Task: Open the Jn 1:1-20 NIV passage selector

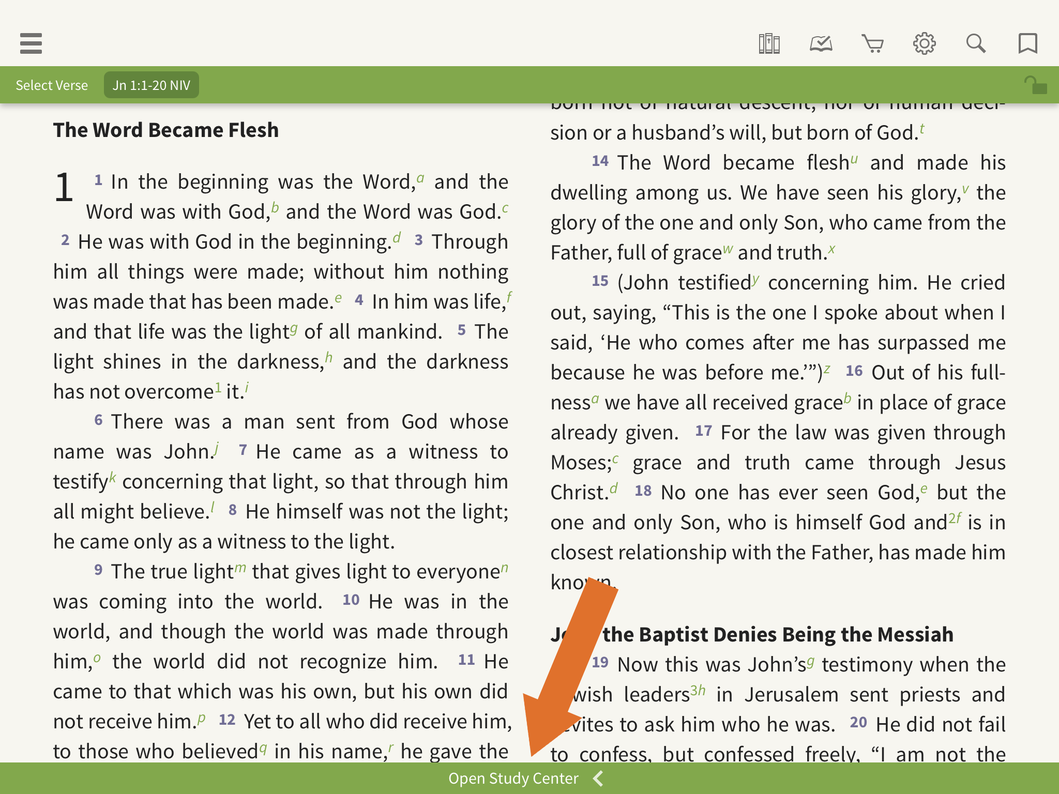Action: click(152, 85)
